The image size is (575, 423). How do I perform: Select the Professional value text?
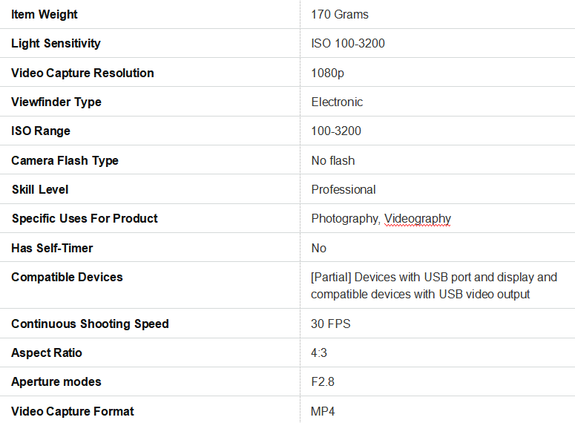point(344,189)
